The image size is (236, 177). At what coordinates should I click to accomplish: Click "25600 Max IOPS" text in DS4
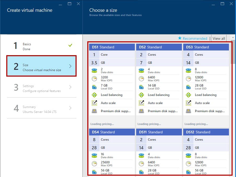[107, 164]
